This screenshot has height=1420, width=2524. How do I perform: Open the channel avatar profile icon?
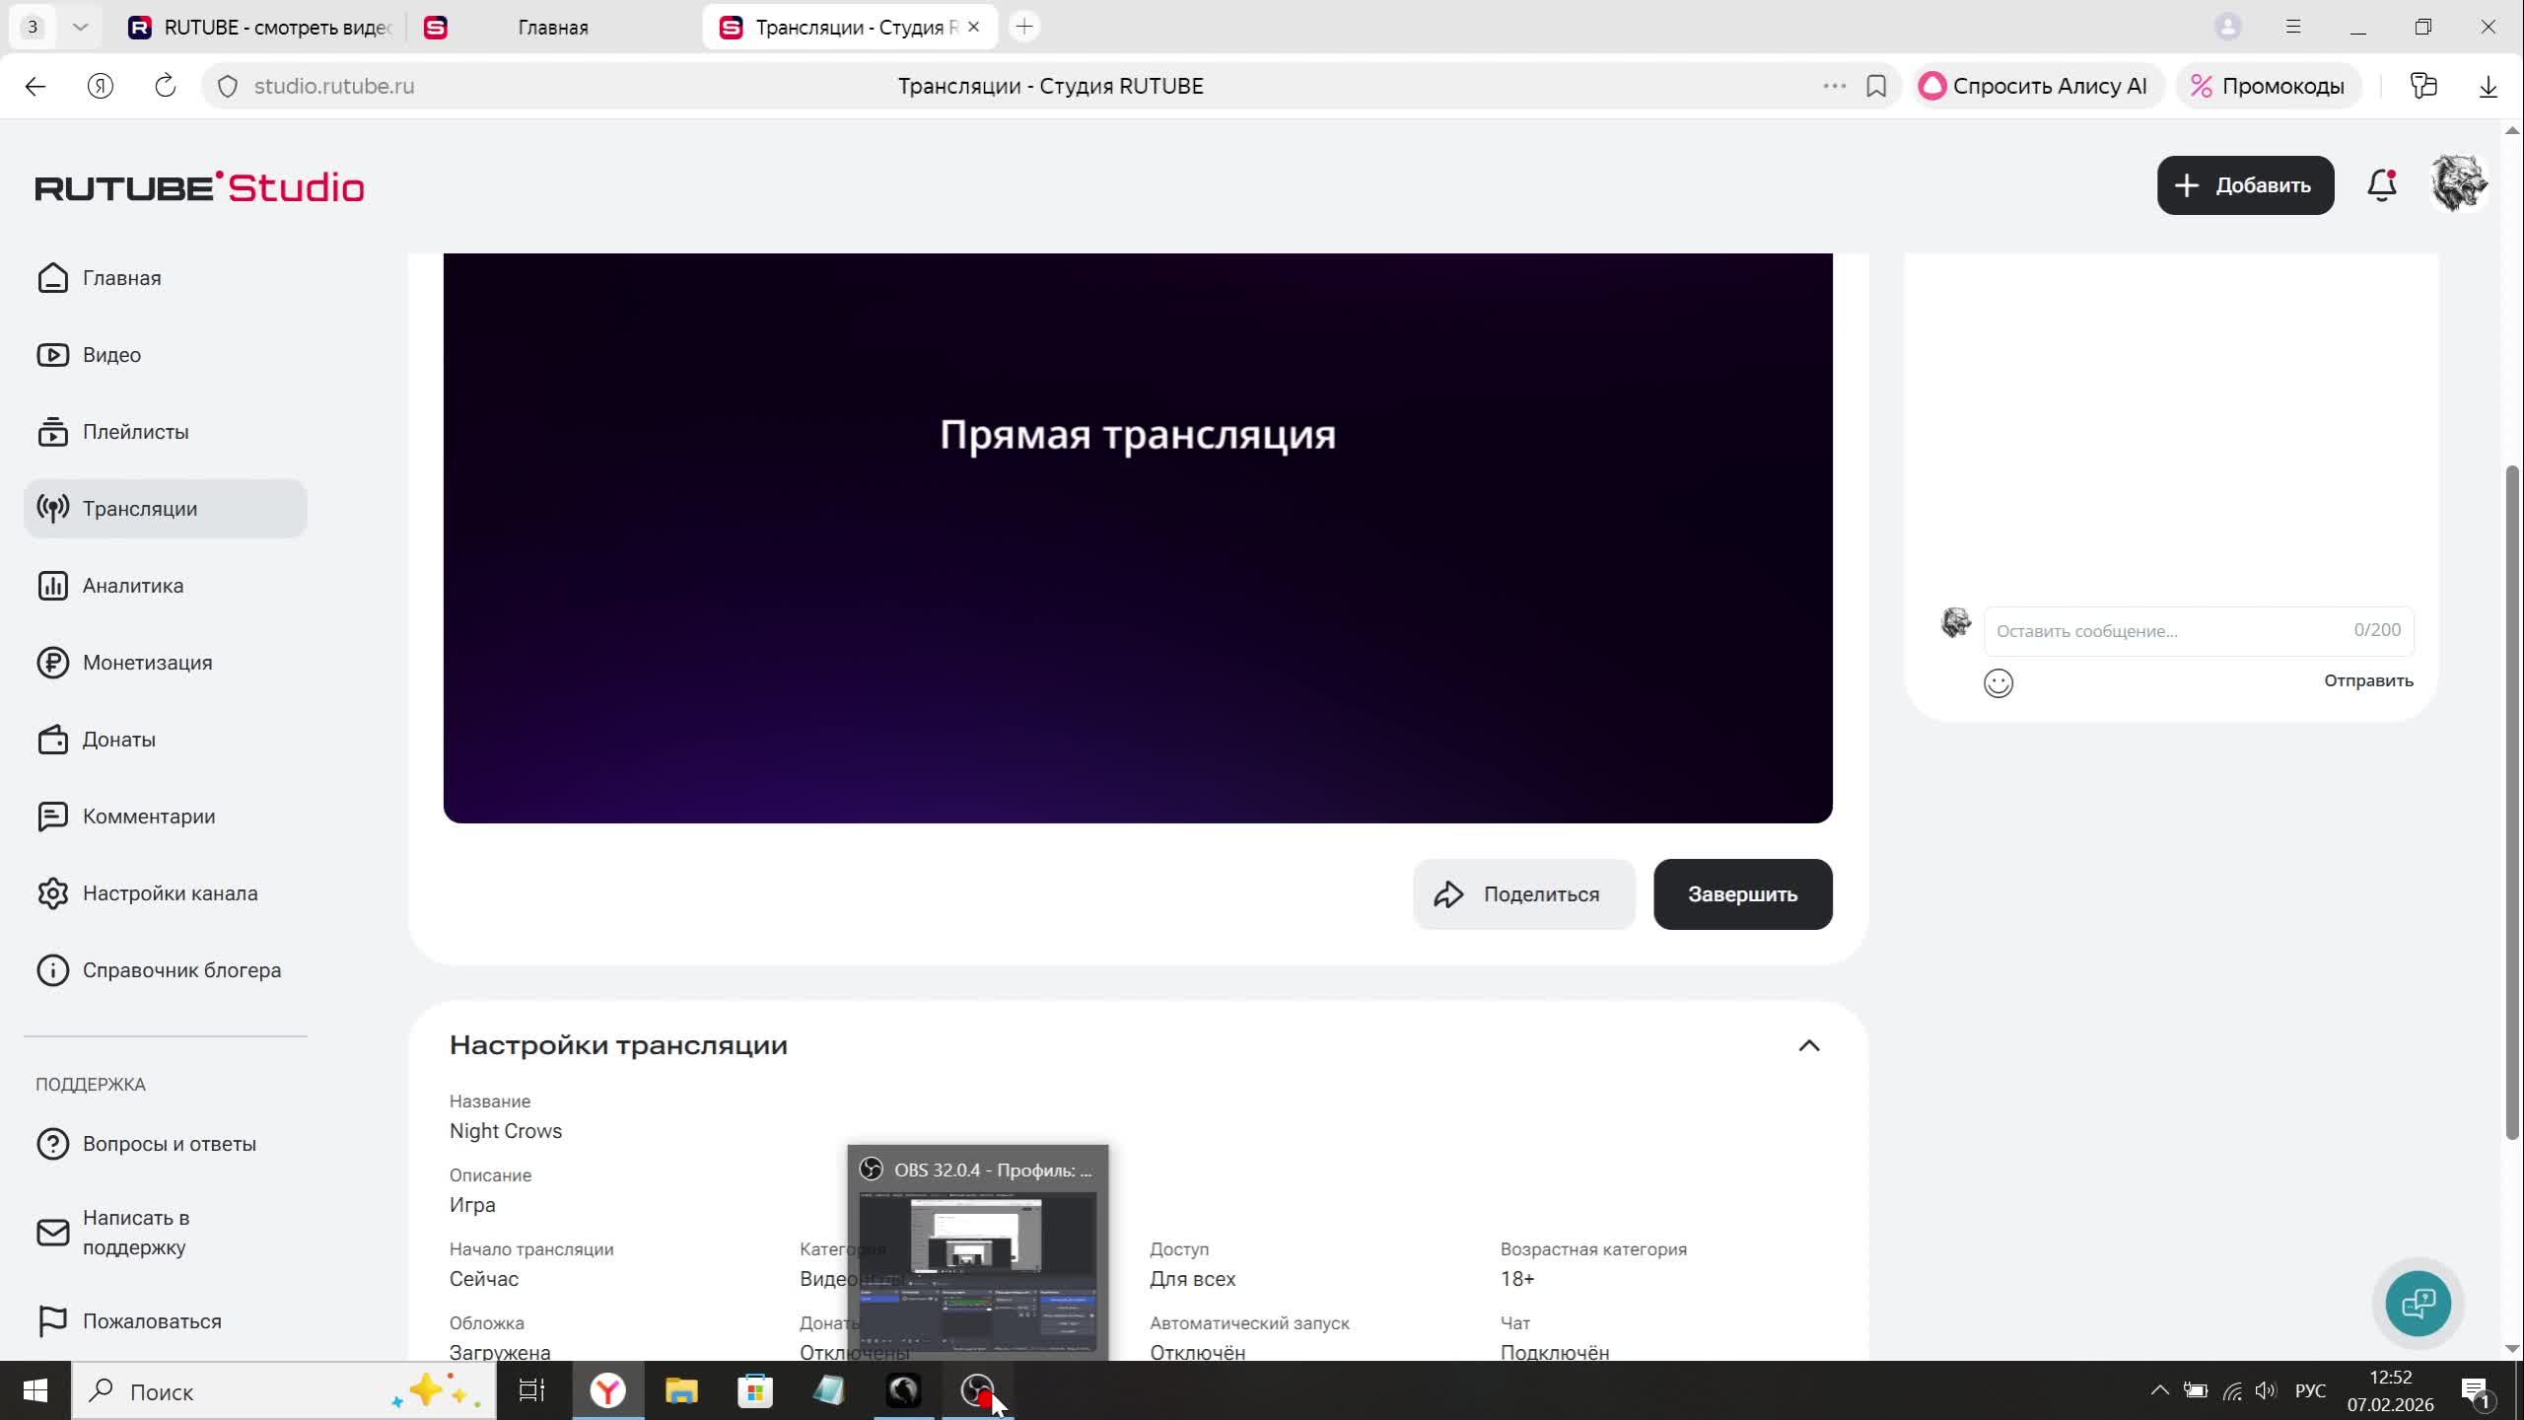2458,184
